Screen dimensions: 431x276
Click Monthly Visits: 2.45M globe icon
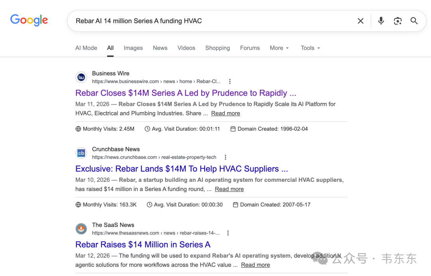click(78, 129)
